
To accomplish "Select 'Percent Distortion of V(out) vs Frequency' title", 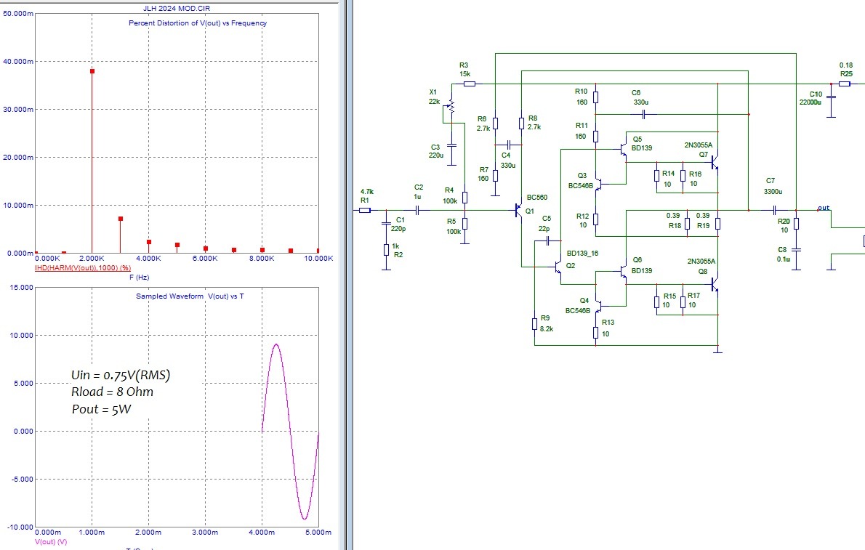I will (198, 23).
